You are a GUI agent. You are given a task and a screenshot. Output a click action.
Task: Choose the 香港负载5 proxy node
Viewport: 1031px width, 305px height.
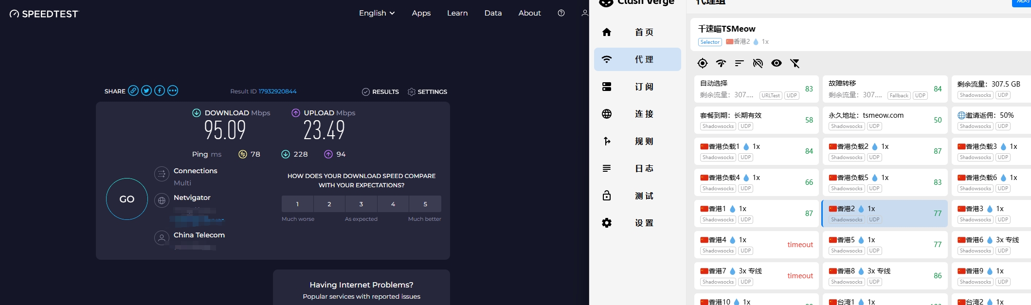click(x=885, y=182)
